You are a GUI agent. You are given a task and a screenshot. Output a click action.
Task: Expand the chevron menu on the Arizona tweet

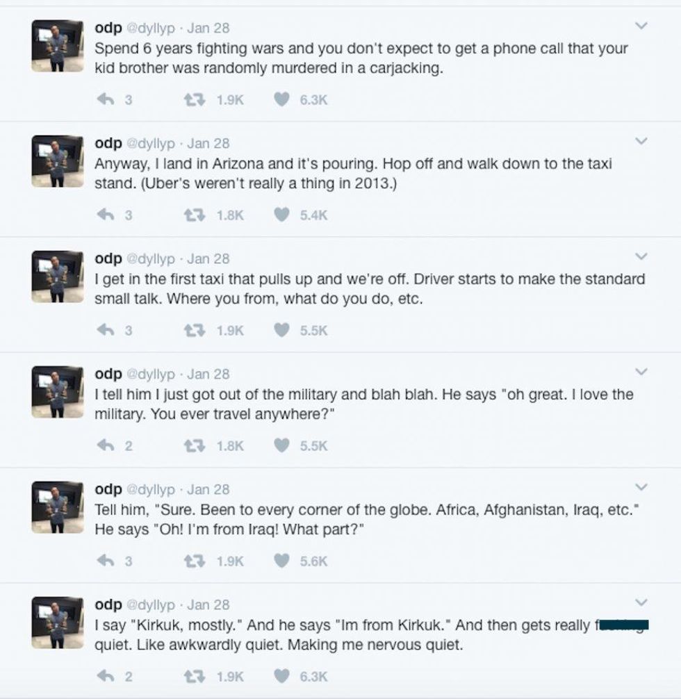[x=641, y=142]
